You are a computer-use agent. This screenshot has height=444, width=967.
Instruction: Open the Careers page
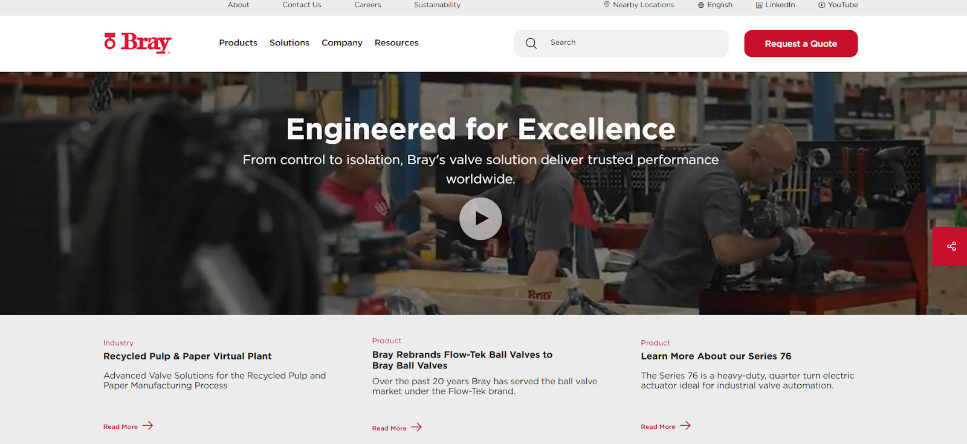pyautogui.click(x=368, y=5)
